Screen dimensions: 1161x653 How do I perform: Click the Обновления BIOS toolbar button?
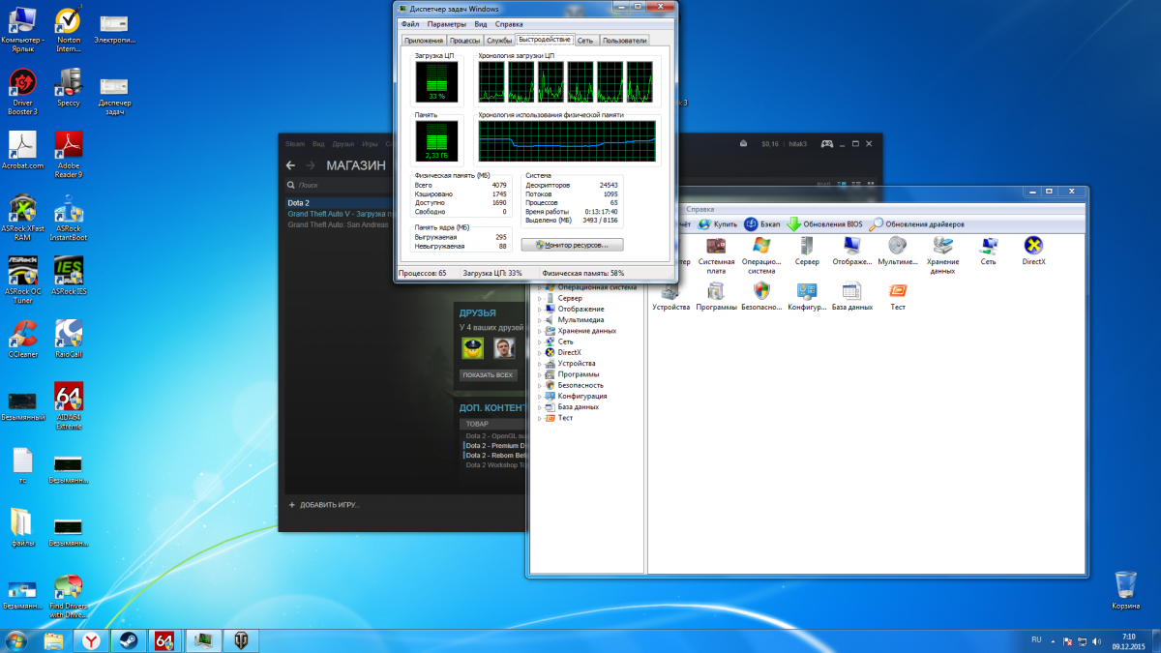pos(823,224)
